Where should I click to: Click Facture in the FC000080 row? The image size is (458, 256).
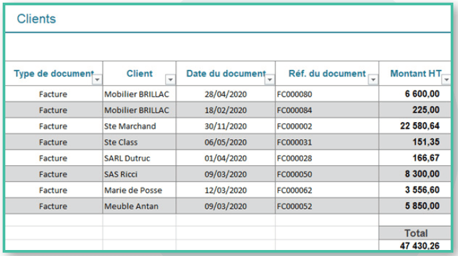point(53,94)
